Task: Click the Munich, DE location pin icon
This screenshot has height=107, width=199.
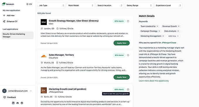Action: click(42, 63)
